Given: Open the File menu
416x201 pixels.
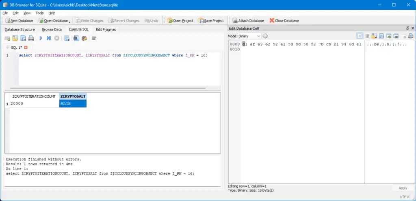Looking at the screenshot, I should coord(5,13).
